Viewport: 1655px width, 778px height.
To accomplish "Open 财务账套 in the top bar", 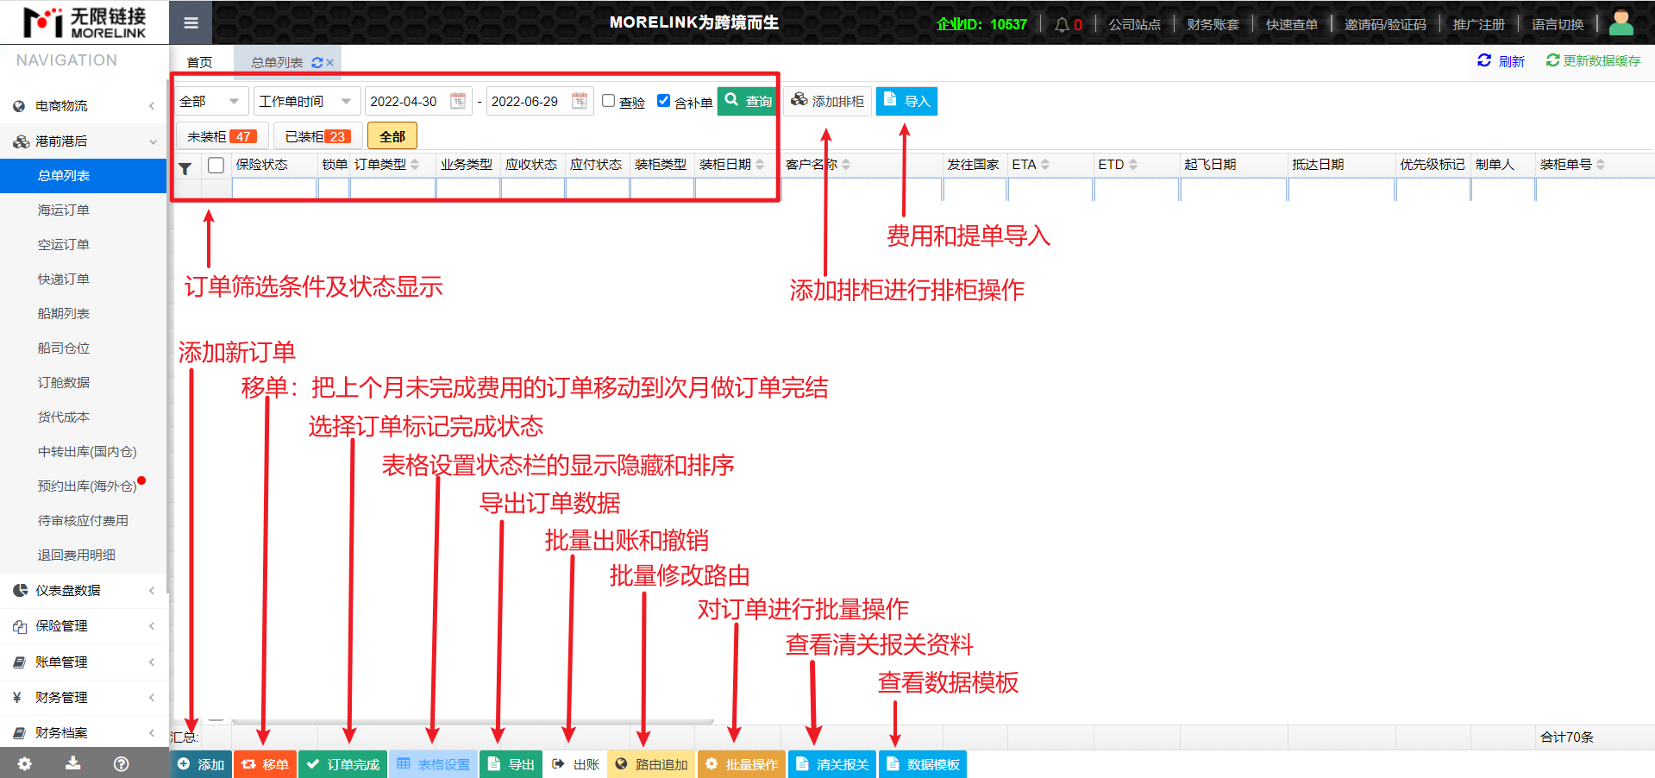I will pos(1213,24).
